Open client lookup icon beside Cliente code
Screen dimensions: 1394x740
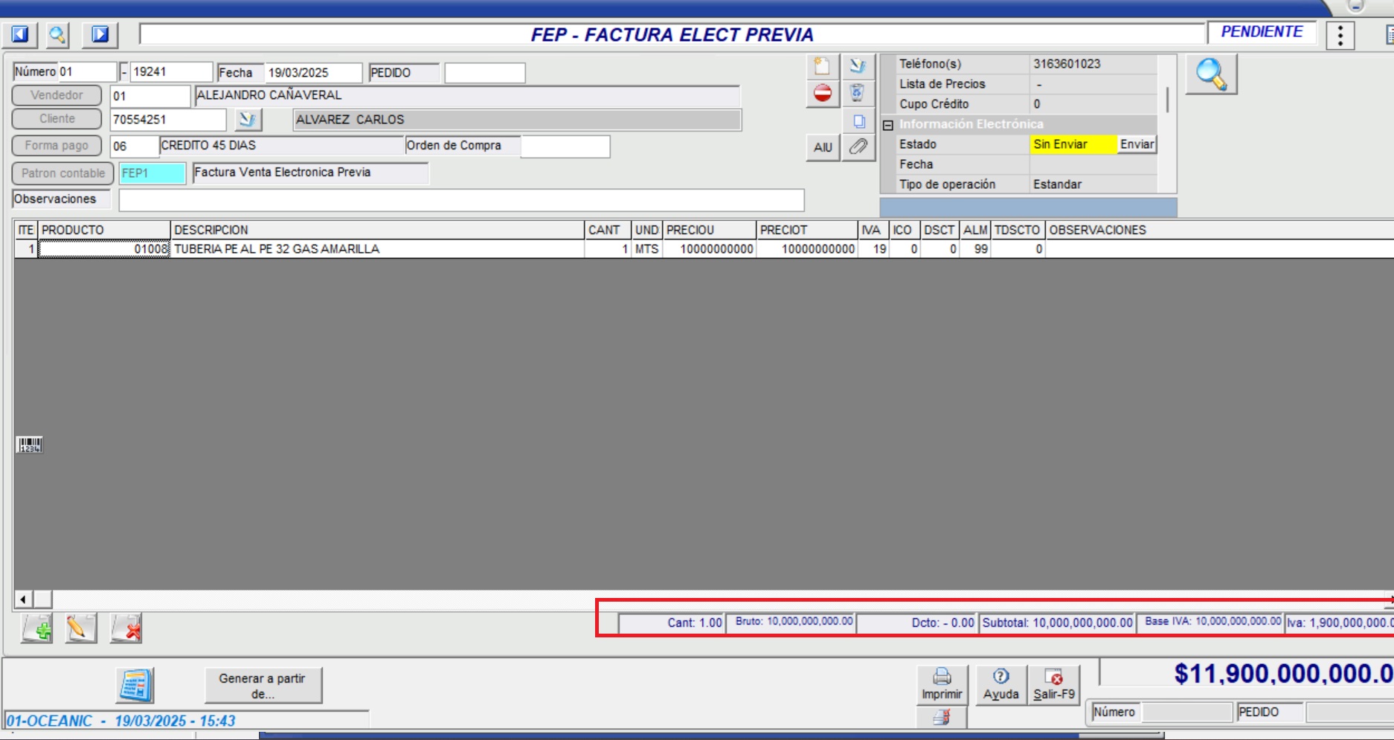point(248,120)
